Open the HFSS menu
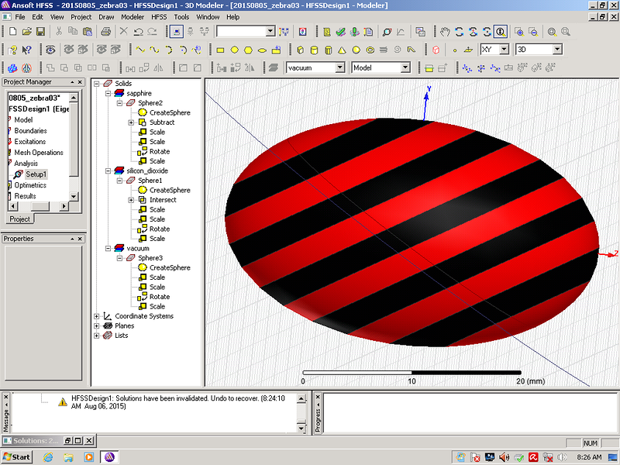The width and height of the screenshot is (620, 465). [160, 16]
